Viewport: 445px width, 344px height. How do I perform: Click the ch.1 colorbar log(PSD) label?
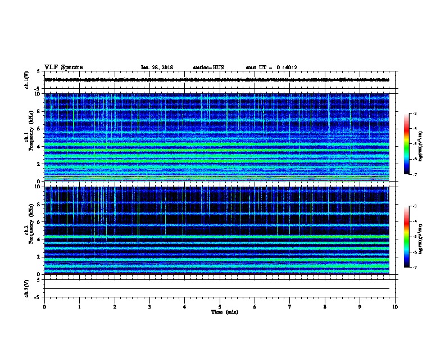(420, 146)
